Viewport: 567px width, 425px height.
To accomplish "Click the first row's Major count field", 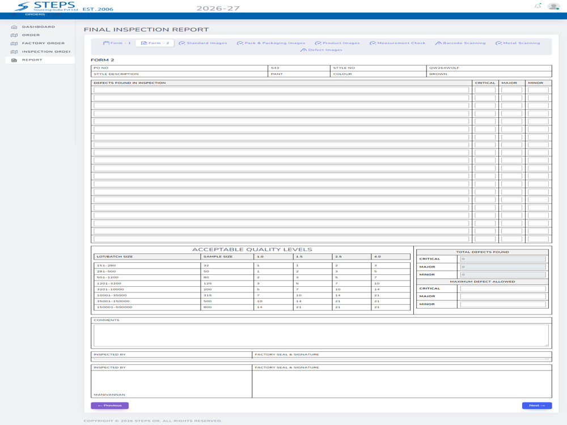I will [x=511, y=90].
